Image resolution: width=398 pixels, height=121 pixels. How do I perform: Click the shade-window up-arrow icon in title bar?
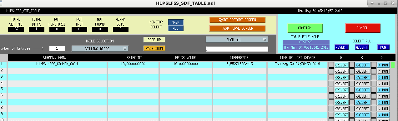pos(372,3)
